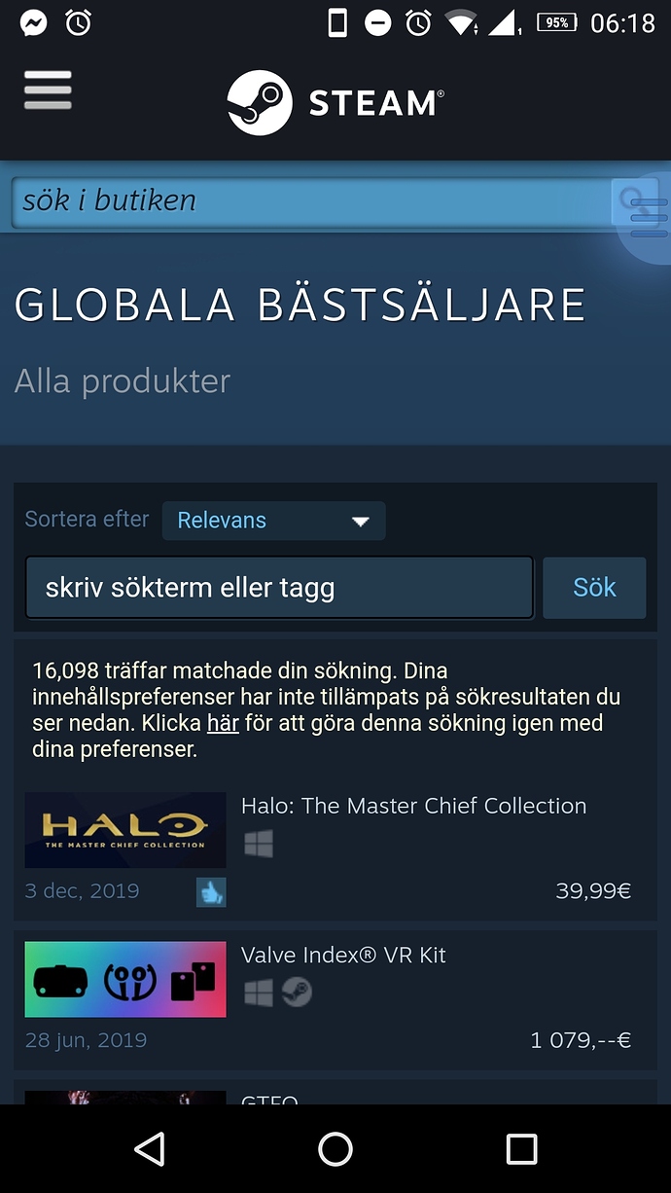Tap the Android home button

click(x=335, y=1149)
